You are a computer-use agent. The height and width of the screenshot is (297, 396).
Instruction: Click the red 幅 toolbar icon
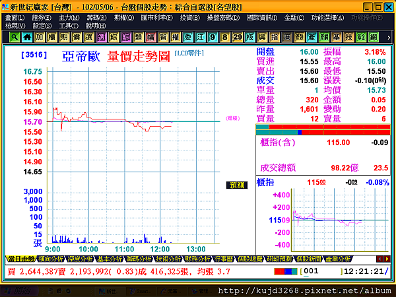[x=150, y=38]
